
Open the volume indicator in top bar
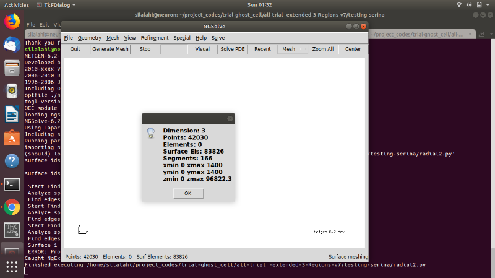pyautogui.click(x=469, y=5)
